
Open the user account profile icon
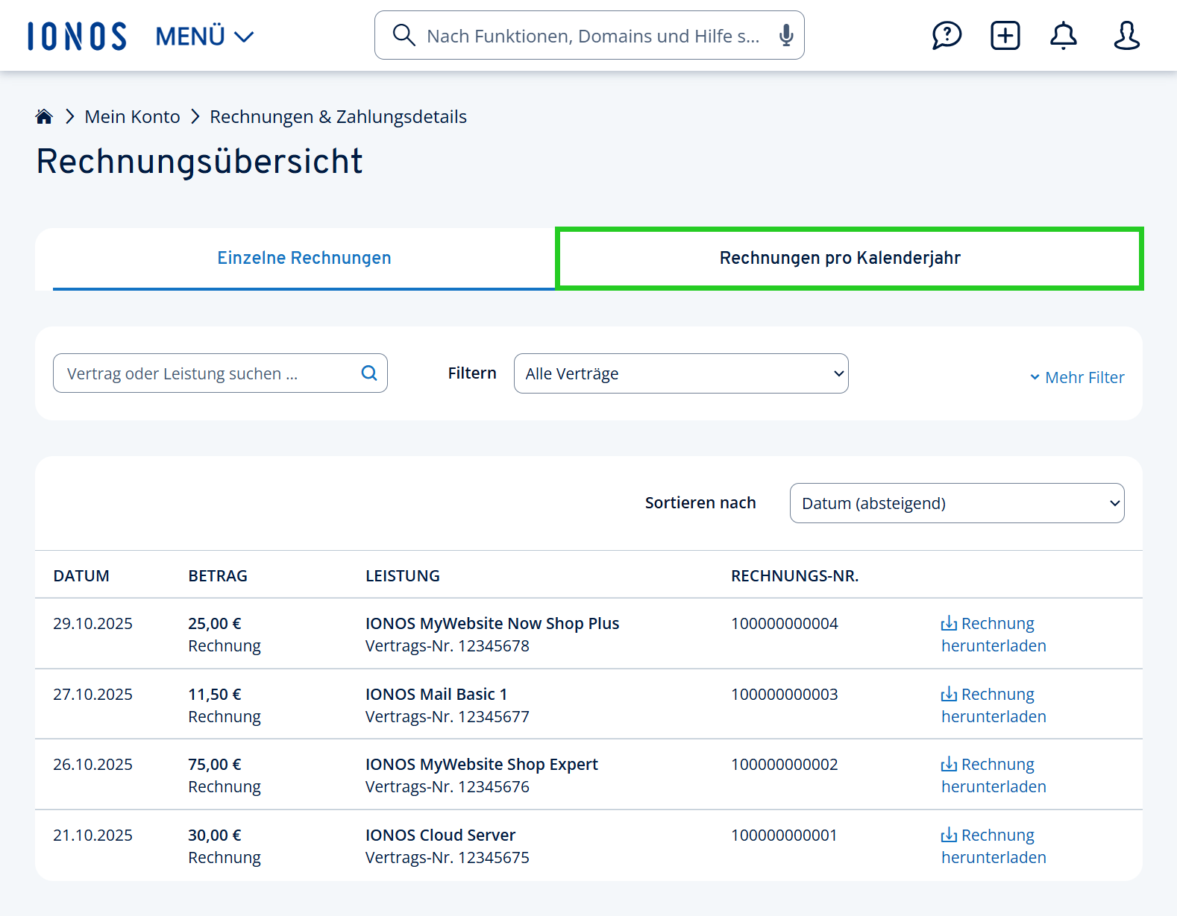(x=1126, y=35)
